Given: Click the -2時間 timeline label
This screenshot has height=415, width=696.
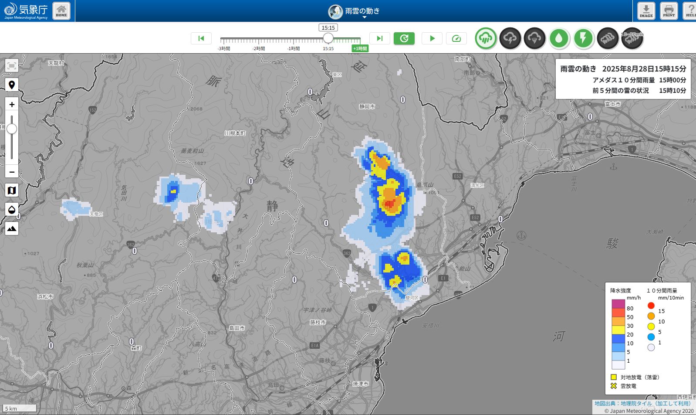Looking at the screenshot, I should [x=259, y=48].
